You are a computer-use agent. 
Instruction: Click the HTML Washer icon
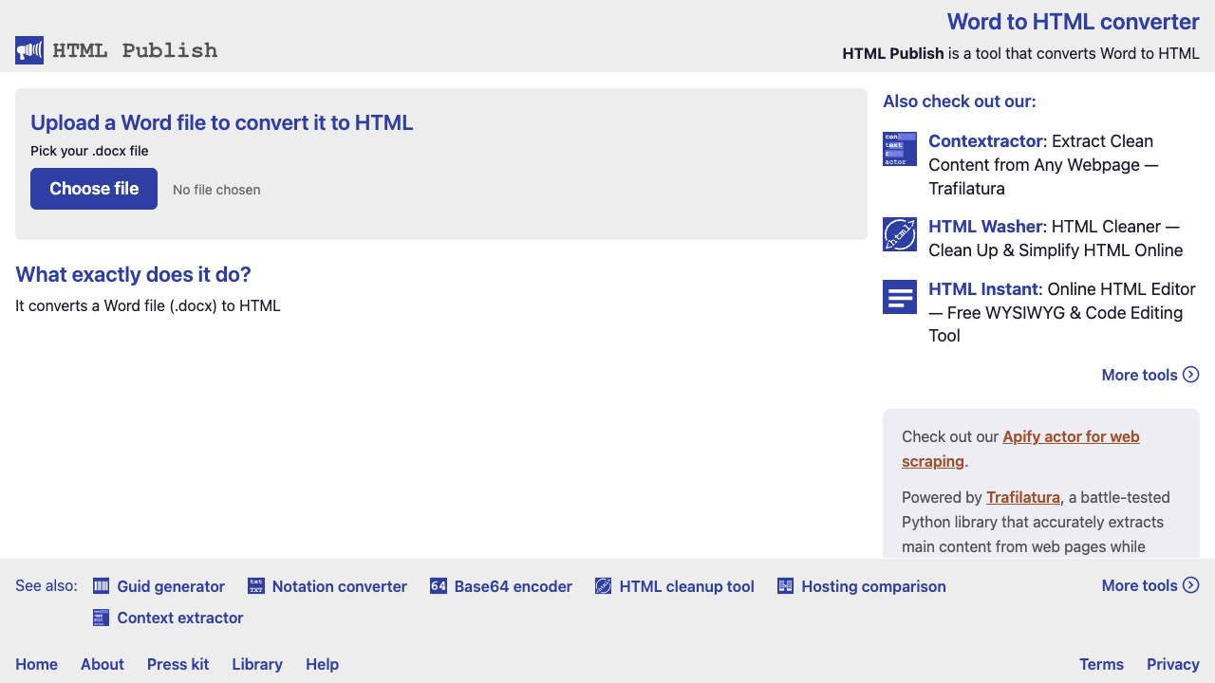899,234
